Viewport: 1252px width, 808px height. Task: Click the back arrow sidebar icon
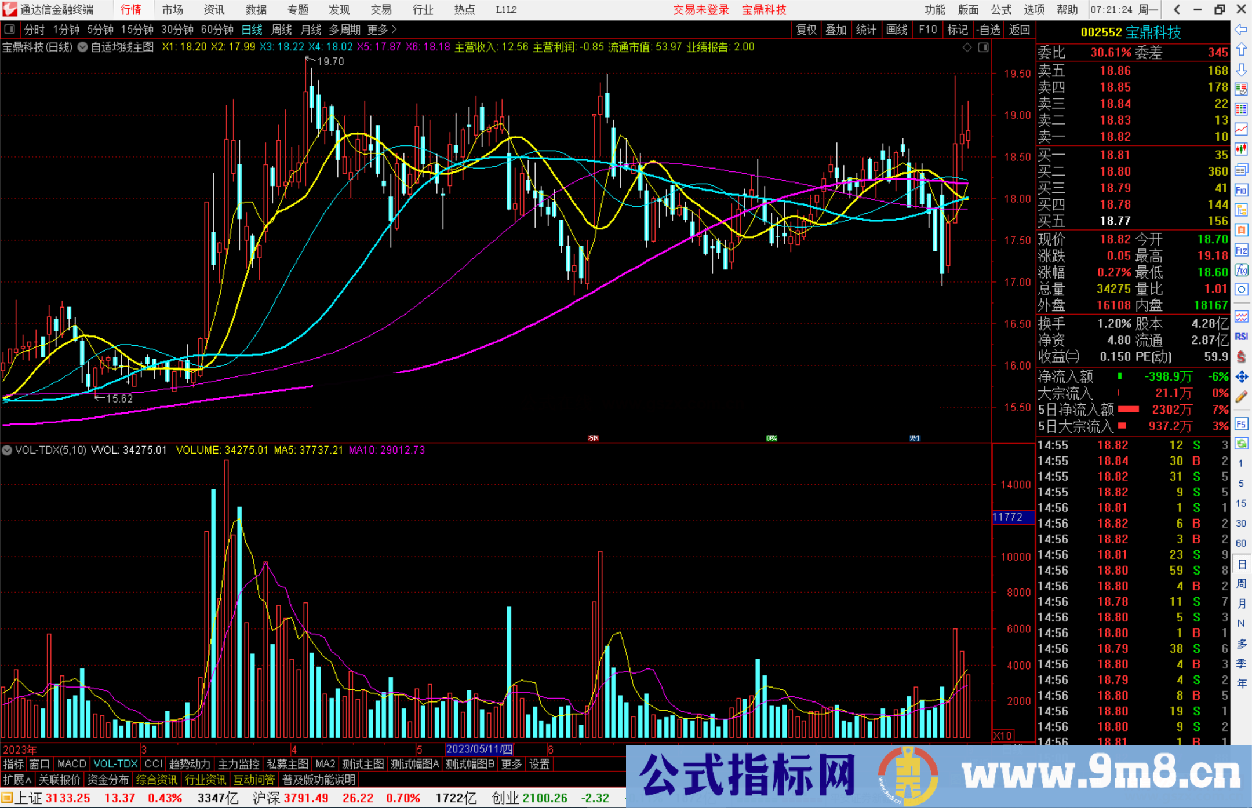pyautogui.click(x=1241, y=30)
